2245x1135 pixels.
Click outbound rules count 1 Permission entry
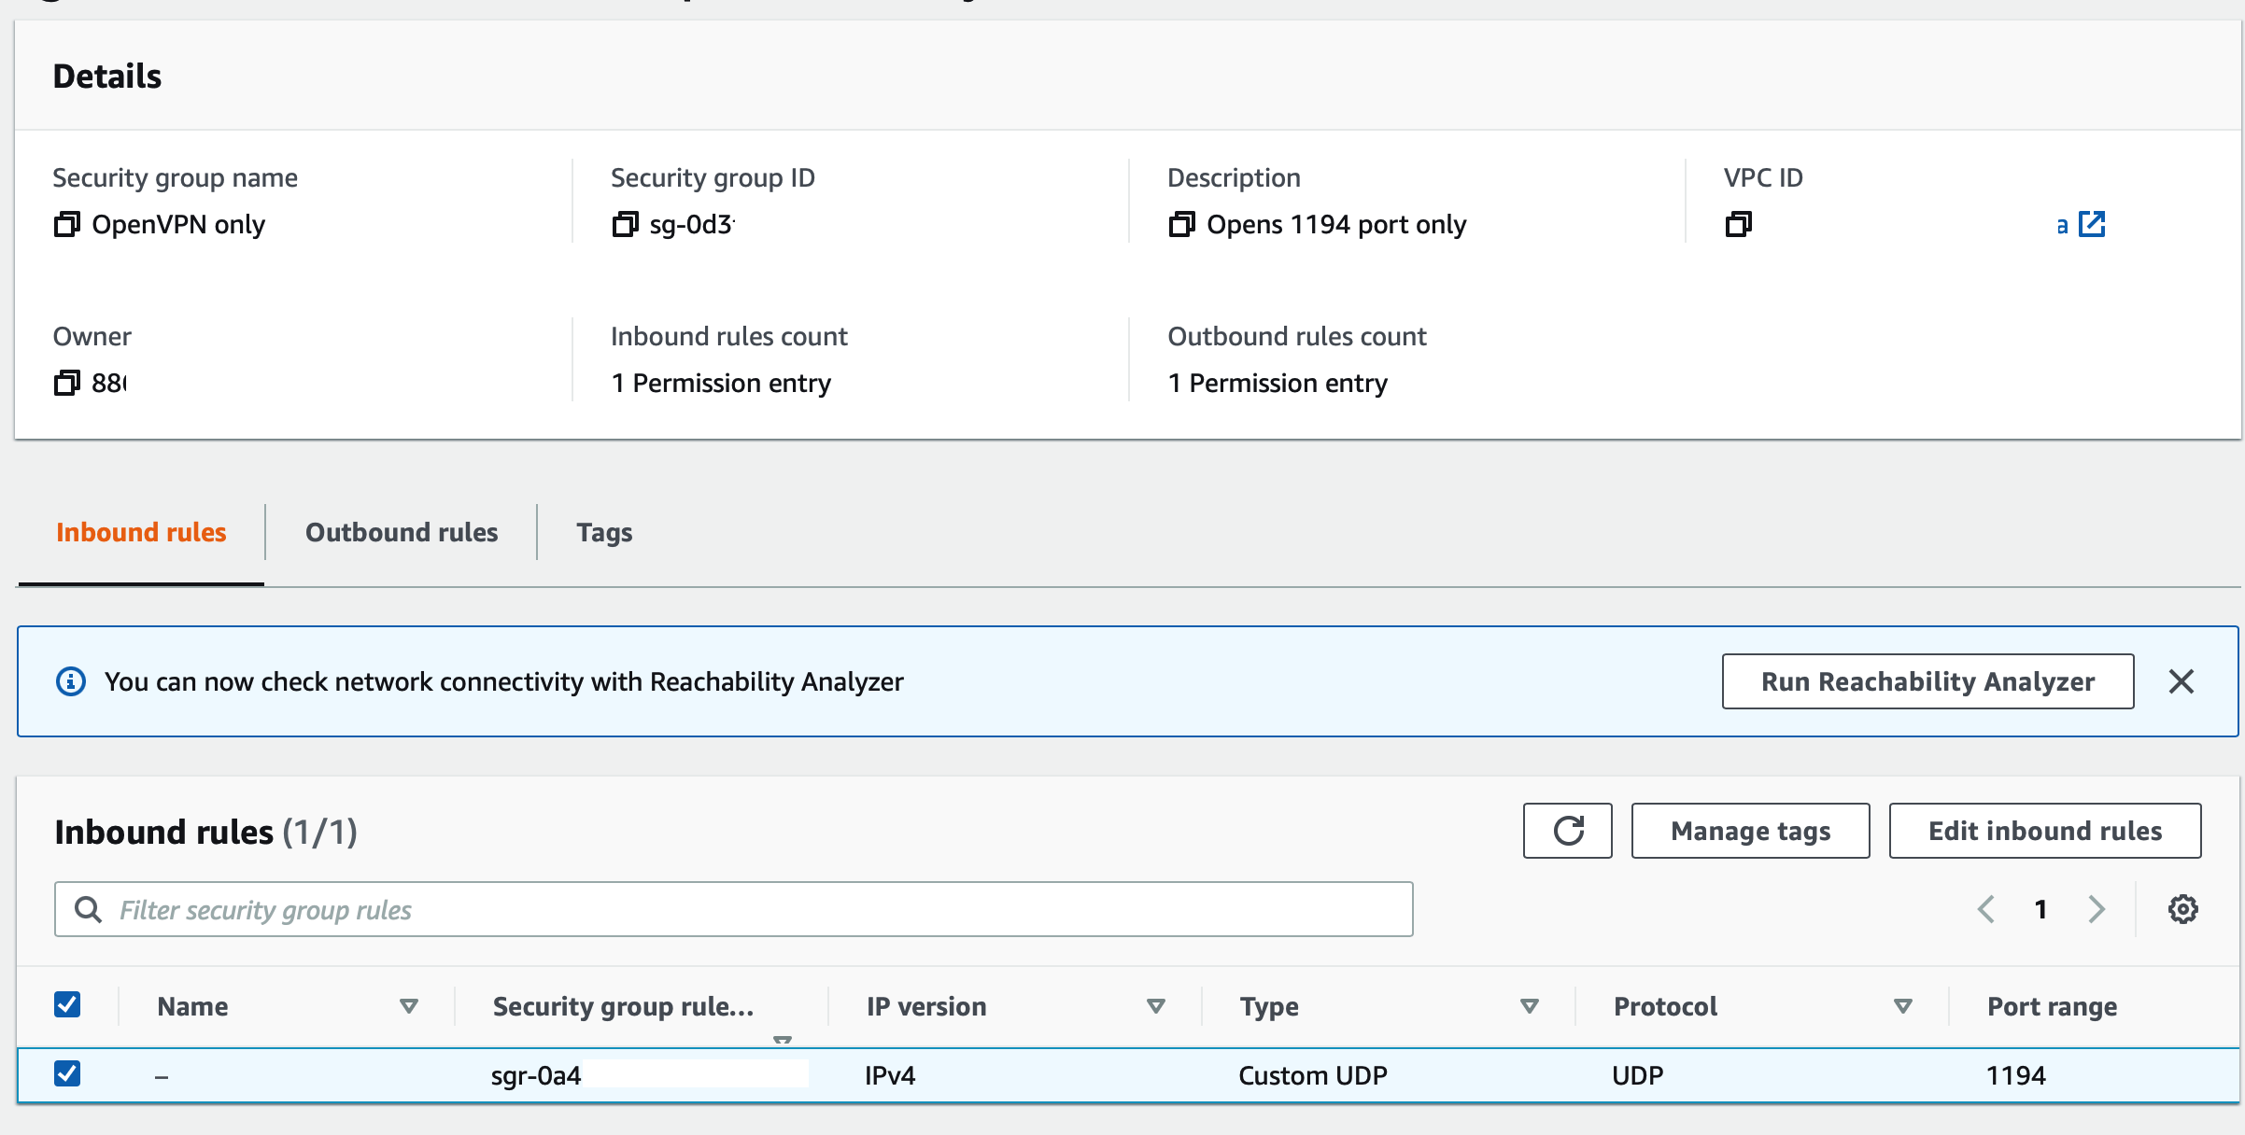click(1277, 383)
